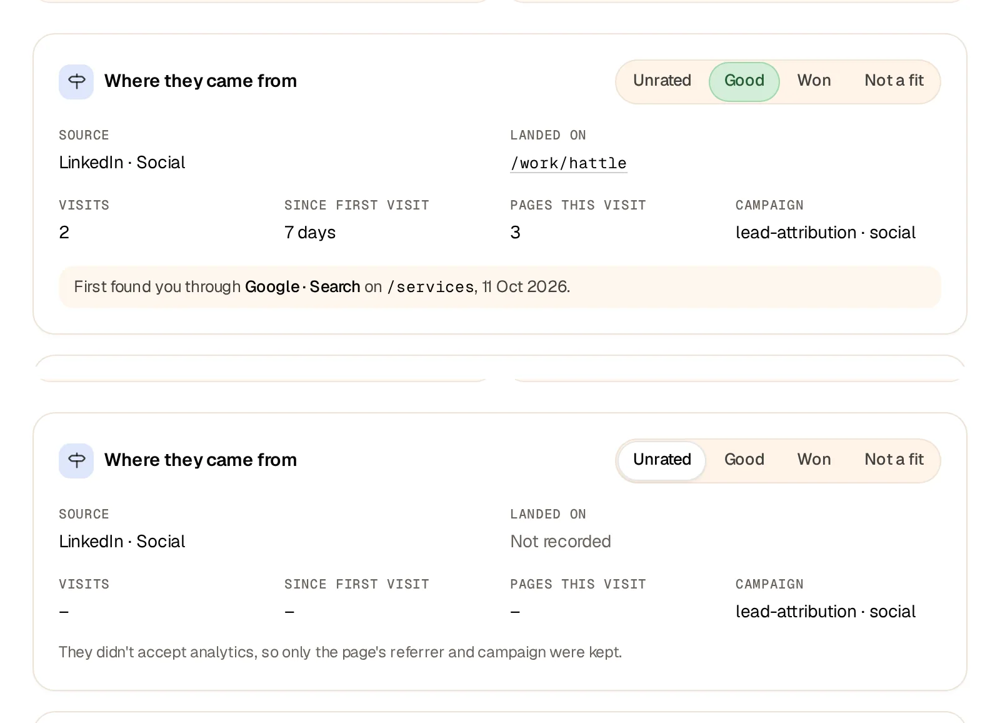Viewport: 1000px width, 723px height.
Task: Click 'LANDED ON' label in first card
Action: 548,135
